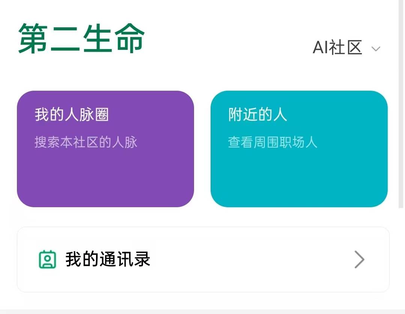Select the 我的人脉圈 heading text
405x314 pixels.
[x=72, y=115]
